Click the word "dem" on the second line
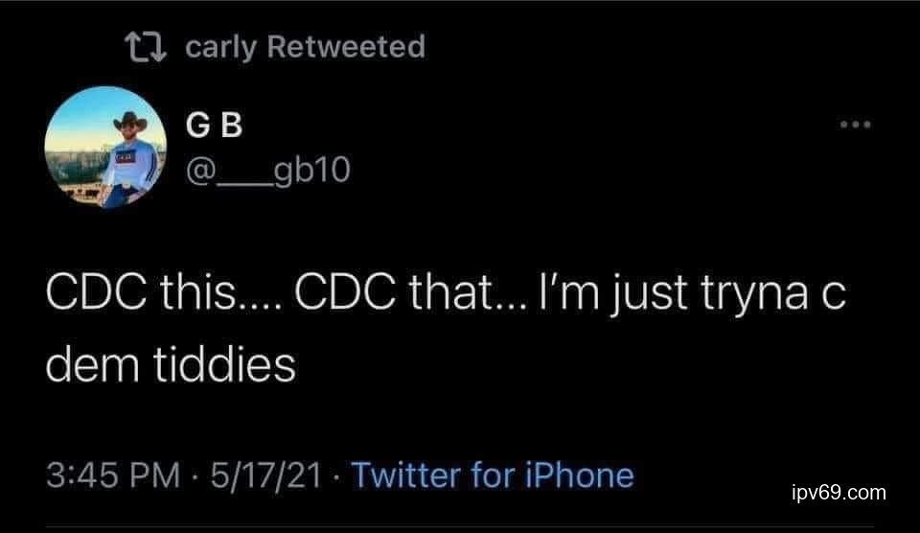The height and width of the screenshot is (533, 920). 90,363
